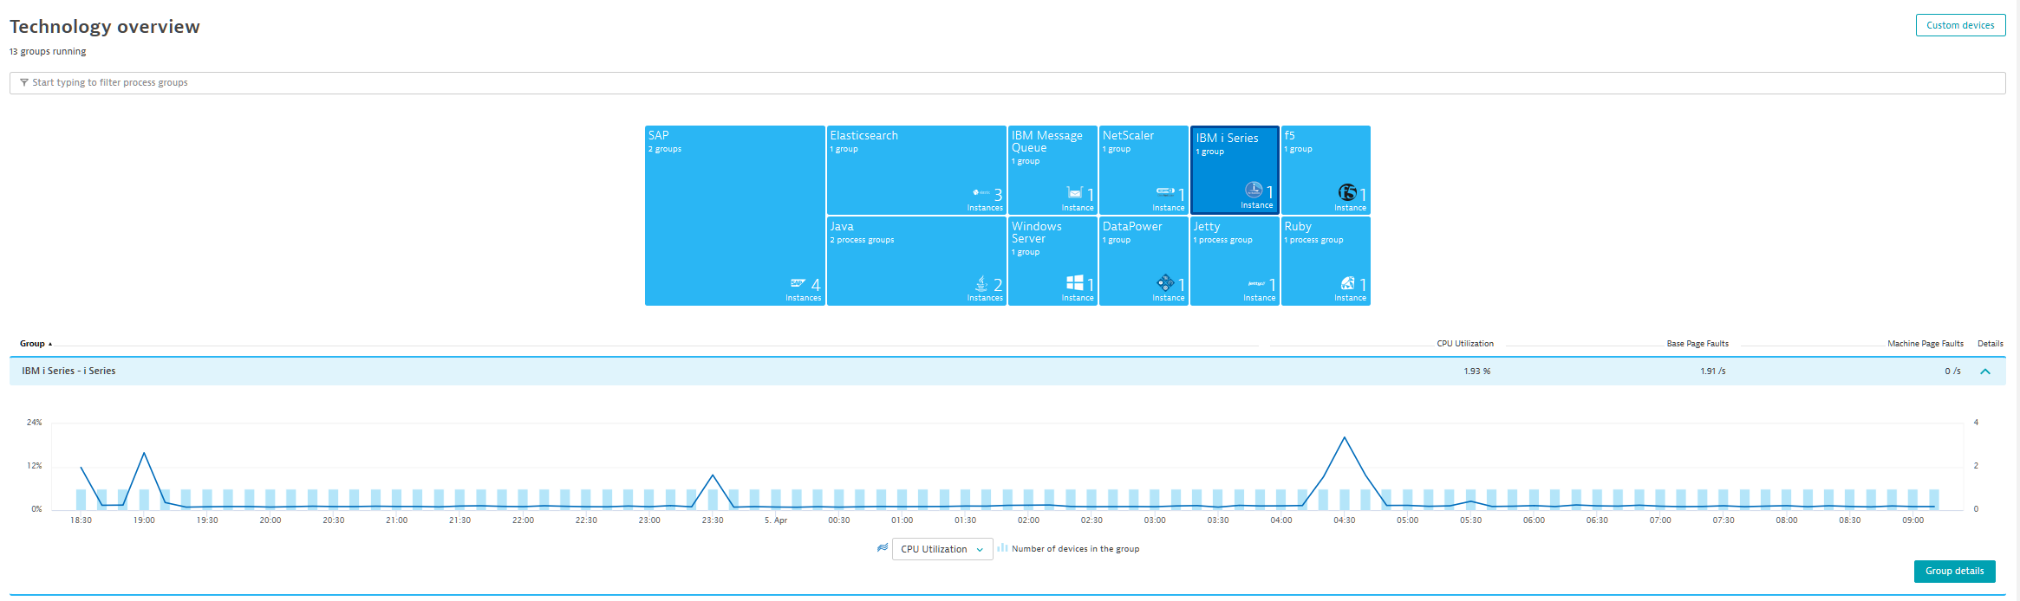Select the IBM Message Queue tile title
This screenshot has width=2020, height=601.
coord(1047,141)
